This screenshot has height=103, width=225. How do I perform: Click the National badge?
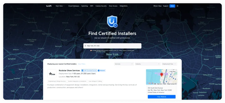(102, 71)
